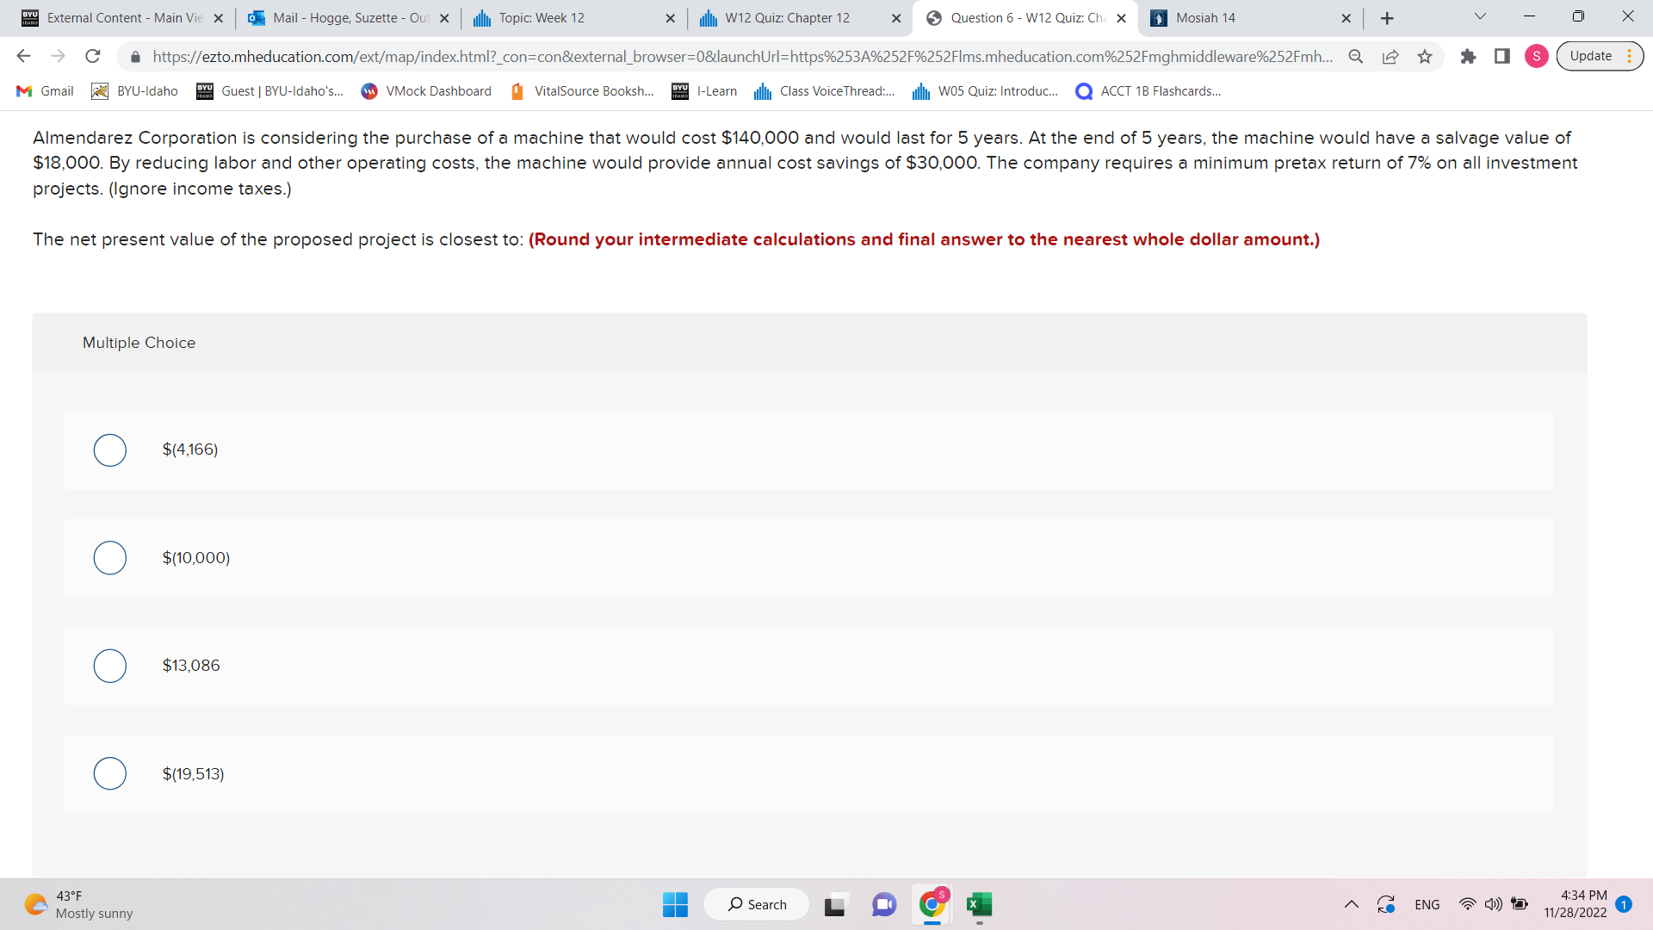Screen dimensions: 1653x930
Task: Click the Windows Search box
Action: 756,904
